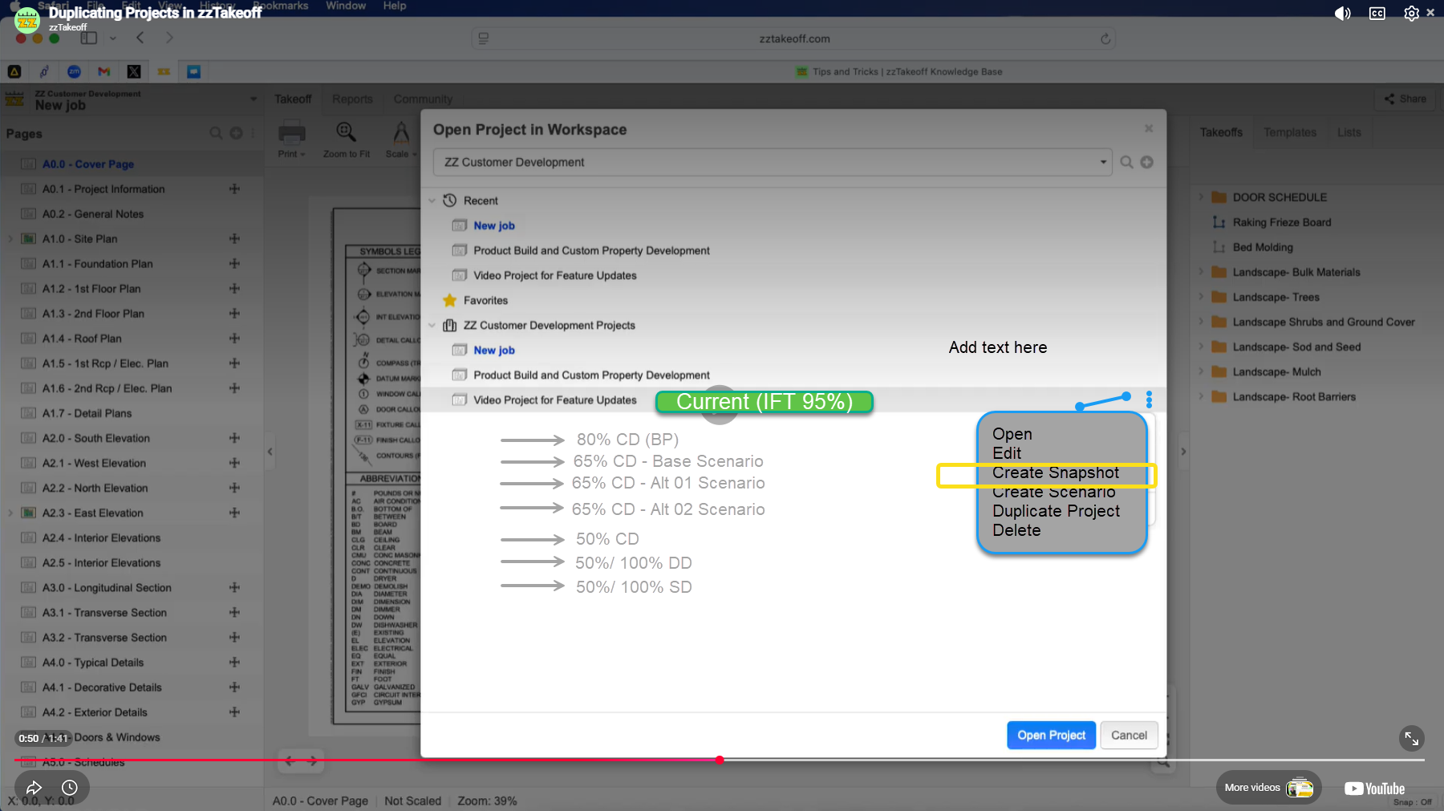1444x811 pixels.
Task: Select Product Build and Custom Property Development under Recent
Action: tap(591, 250)
